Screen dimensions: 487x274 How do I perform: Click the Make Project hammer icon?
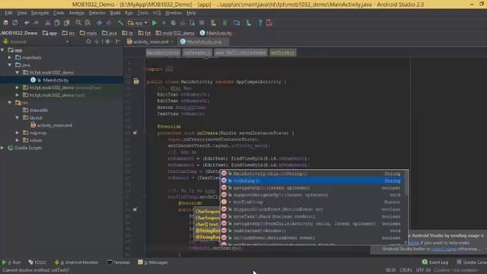pyautogui.click(x=120, y=23)
